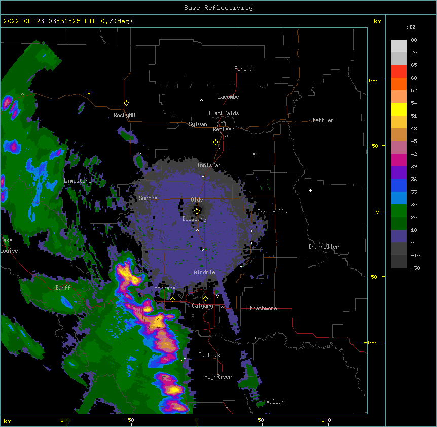Click the asterisk marker above Limestone label
The width and height of the screenshot is (437, 427).
[x=78, y=175]
